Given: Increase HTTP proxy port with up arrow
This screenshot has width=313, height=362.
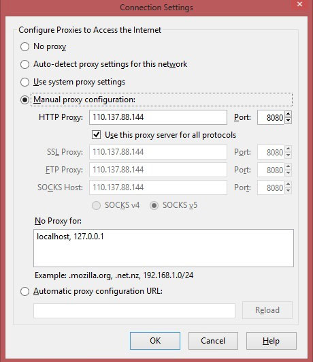Looking at the screenshot, I should point(288,114).
